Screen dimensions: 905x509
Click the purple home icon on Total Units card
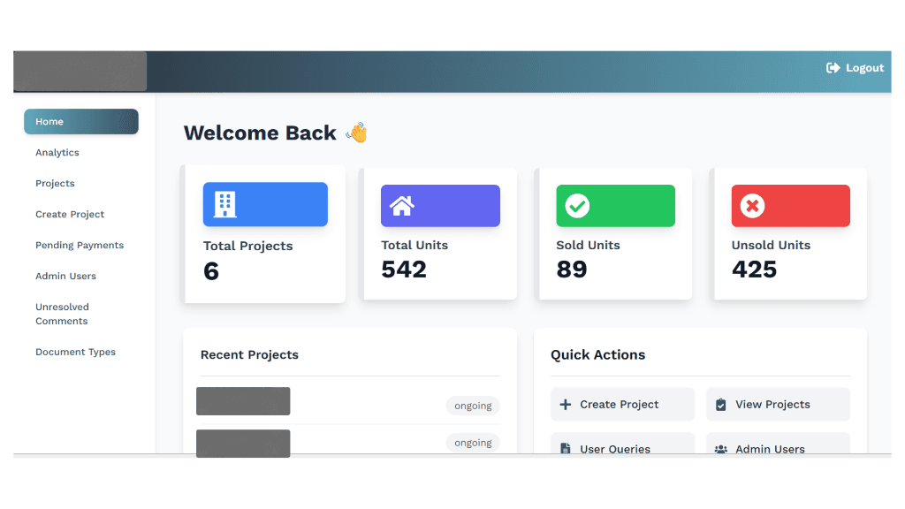point(403,205)
